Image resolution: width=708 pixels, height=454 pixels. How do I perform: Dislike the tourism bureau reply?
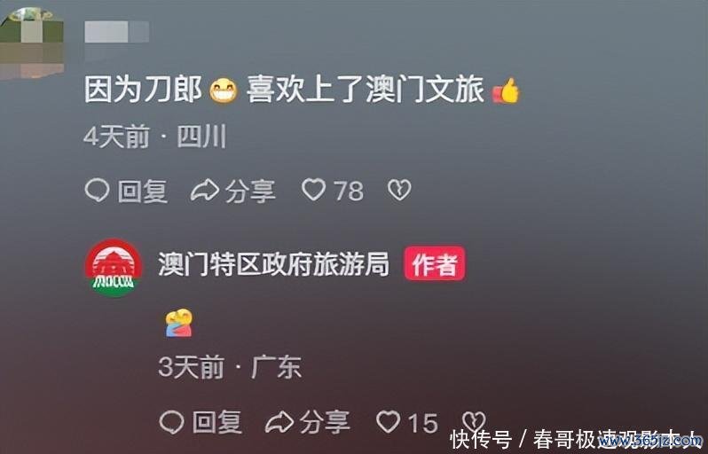pos(474,421)
